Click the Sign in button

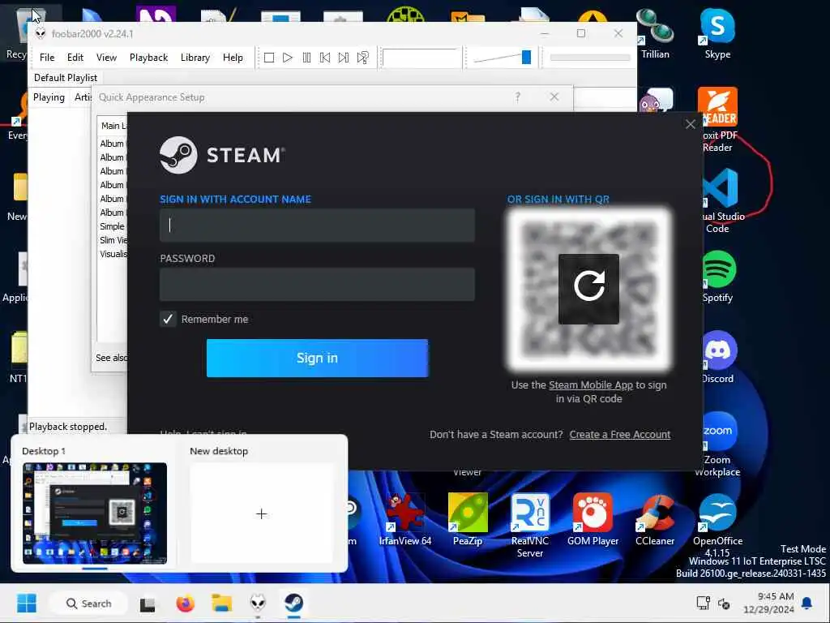317,358
